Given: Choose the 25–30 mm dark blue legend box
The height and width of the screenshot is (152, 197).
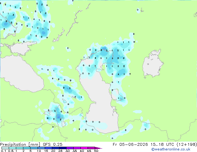Looking at the screenshot, I should 63,148.
